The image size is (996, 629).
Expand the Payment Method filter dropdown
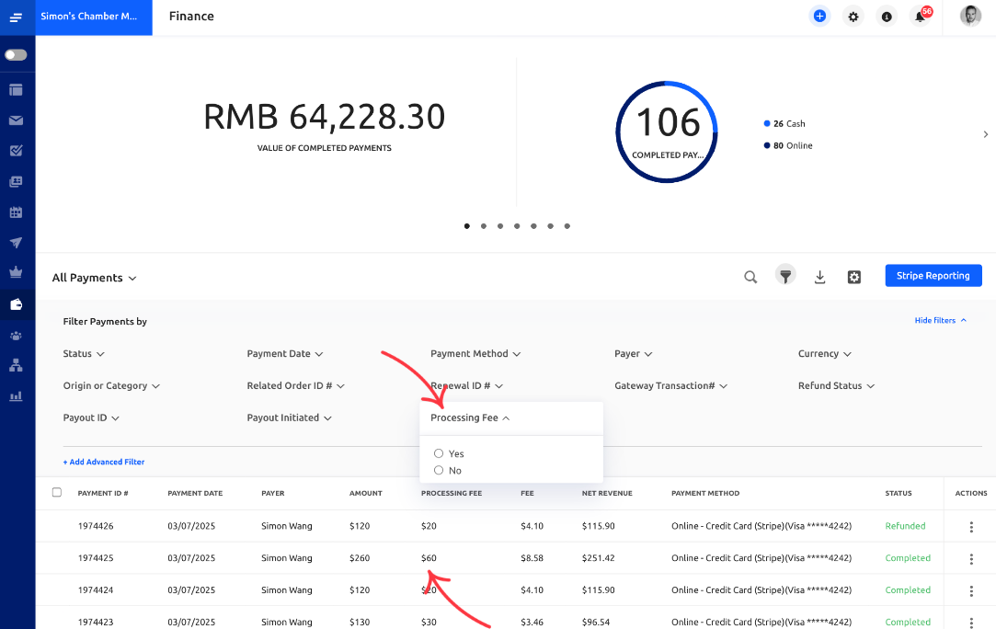pos(475,354)
